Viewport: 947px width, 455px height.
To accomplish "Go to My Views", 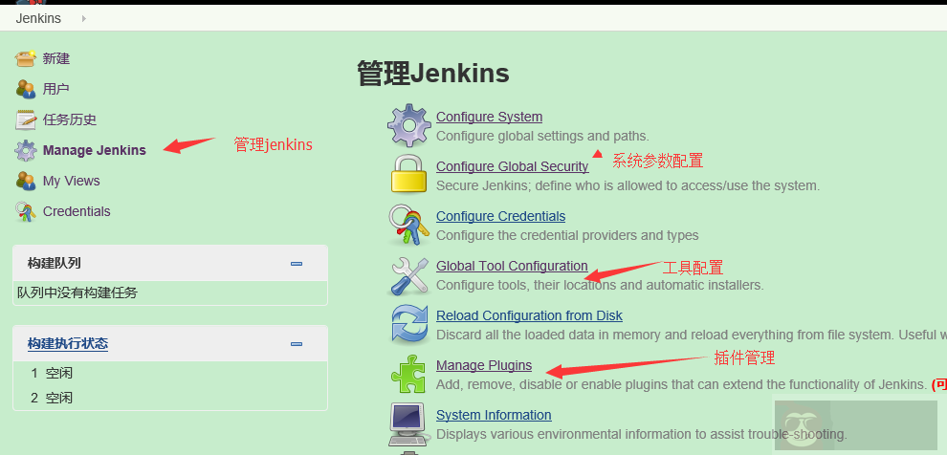I will point(72,181).
